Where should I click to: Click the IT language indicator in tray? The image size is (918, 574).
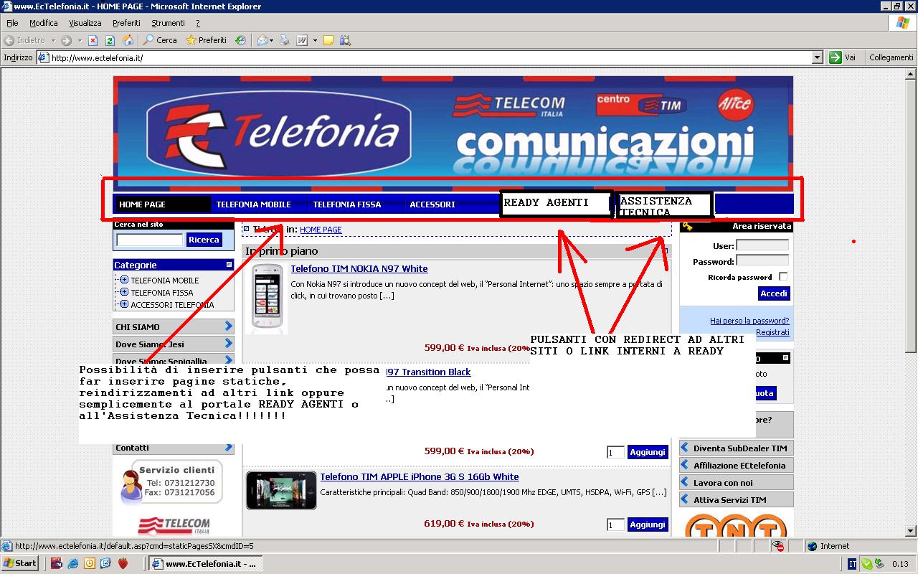click(852, 564)
